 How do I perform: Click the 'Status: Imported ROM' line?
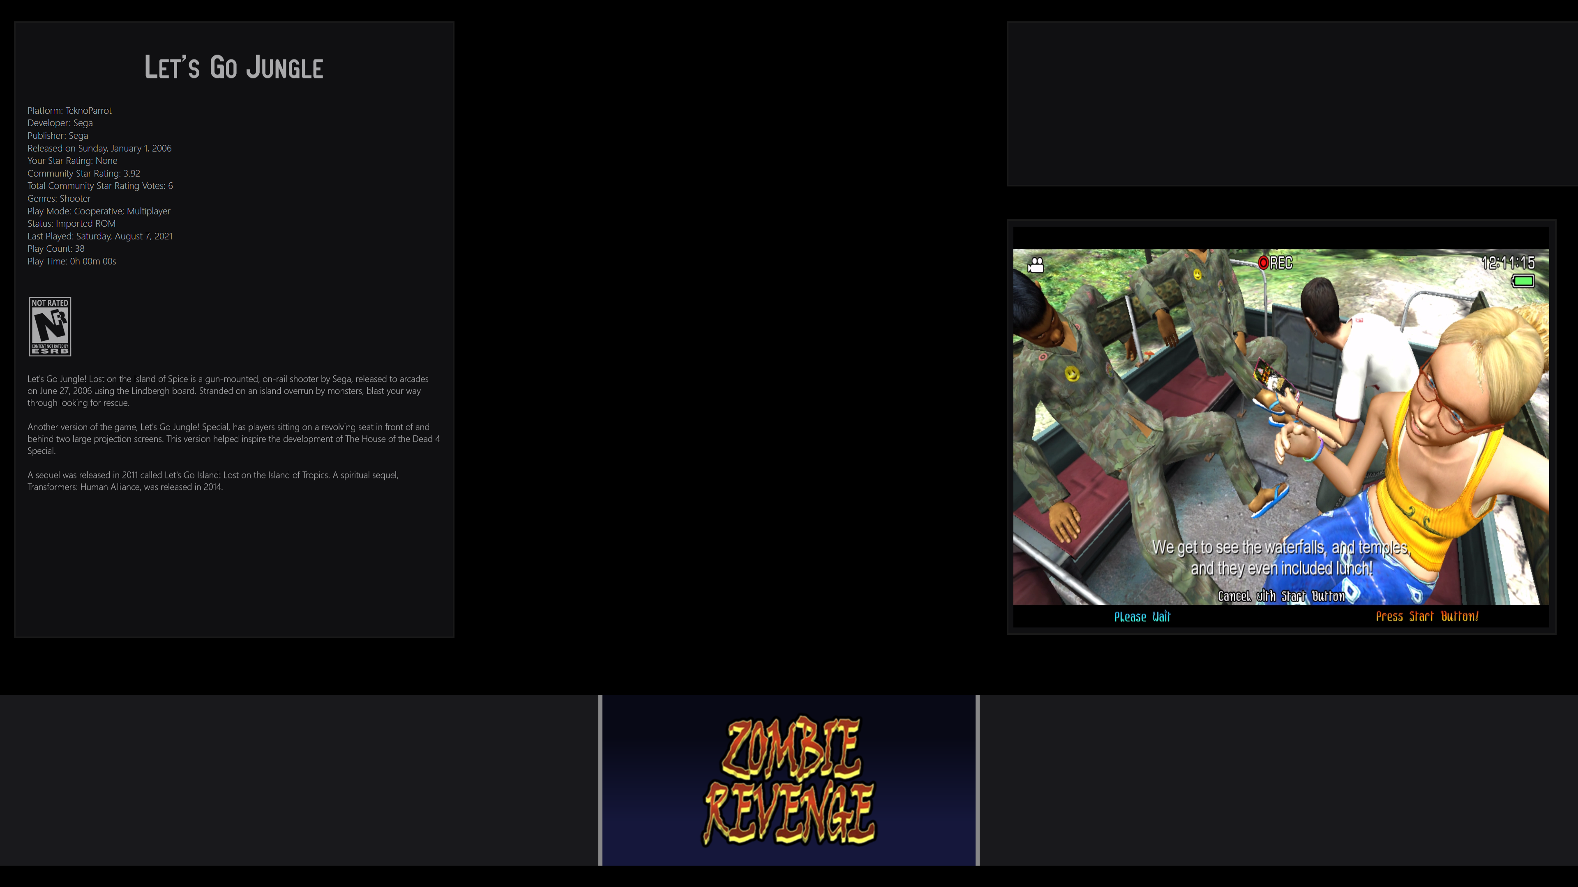(x=71, y=223)
